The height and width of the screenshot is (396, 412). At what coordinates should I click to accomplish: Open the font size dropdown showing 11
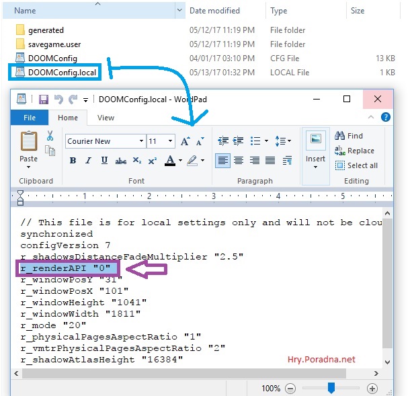(x=171, y=141)
